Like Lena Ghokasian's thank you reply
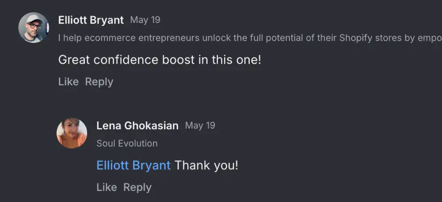This screenshot has width=442, height=202. pos(107,187)
